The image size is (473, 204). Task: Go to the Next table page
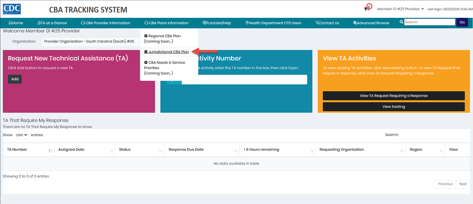[x=463, y=184]
